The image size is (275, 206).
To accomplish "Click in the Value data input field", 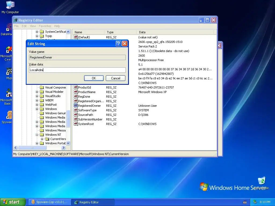I will [x=77, y=70].
